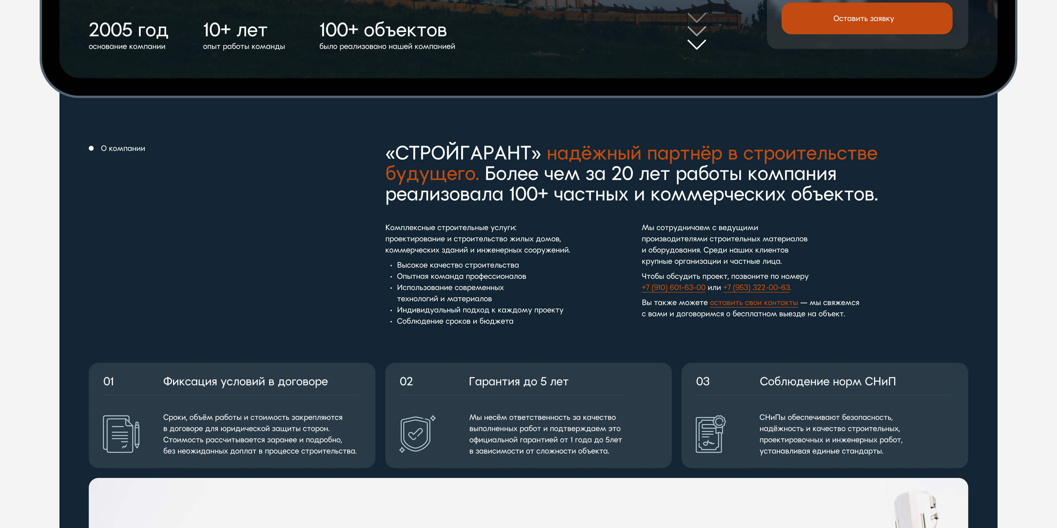
Task: Click description starting СНиПы обеспечивают безопасность
Action: pyautogui.click(x=831, y=434)
